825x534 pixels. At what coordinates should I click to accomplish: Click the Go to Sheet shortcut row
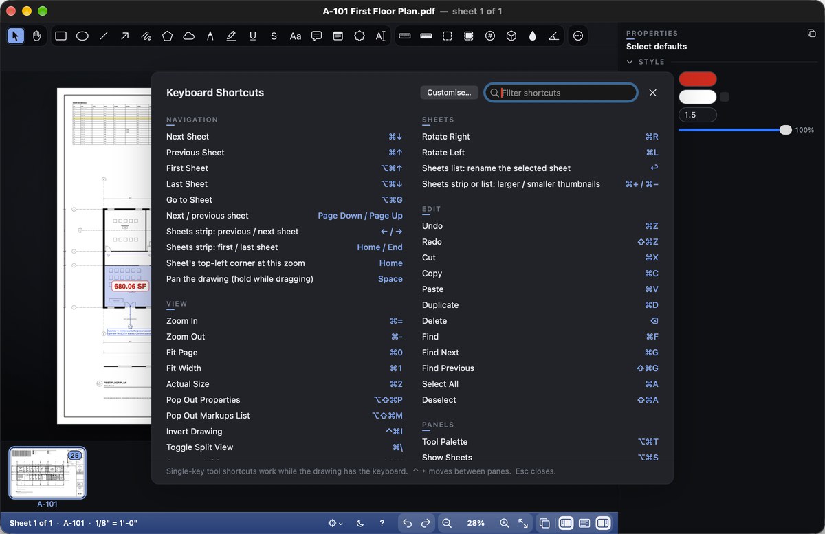[285, 200]
